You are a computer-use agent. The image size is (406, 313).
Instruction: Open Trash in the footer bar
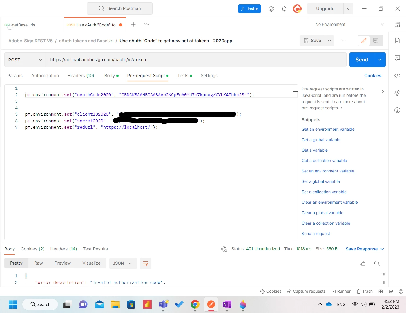coord(365,291)
